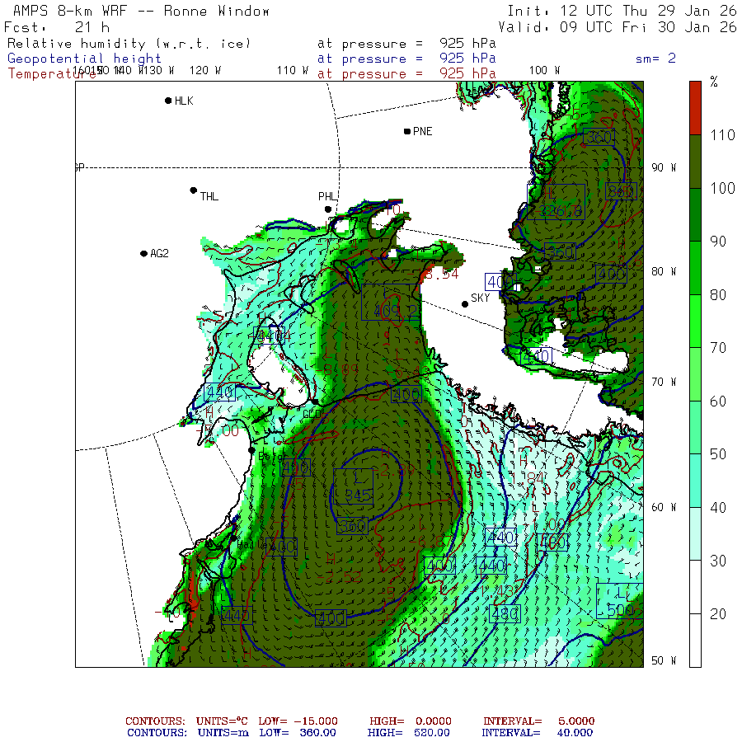The height and width of the screenshot is (742, 742).
Task: Click the '20' colorbar tick label
Action: (x=718, y=614)
